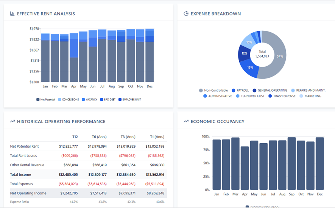Click the Economic Occupancy trend icon

[x=186, y=121]
